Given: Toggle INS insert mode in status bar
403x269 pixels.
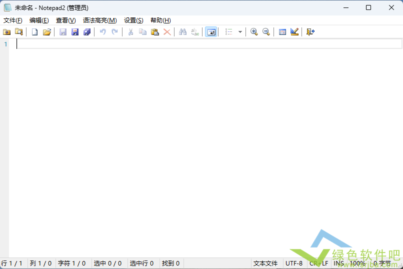Looking at the screenshot, I should [338, 264].
